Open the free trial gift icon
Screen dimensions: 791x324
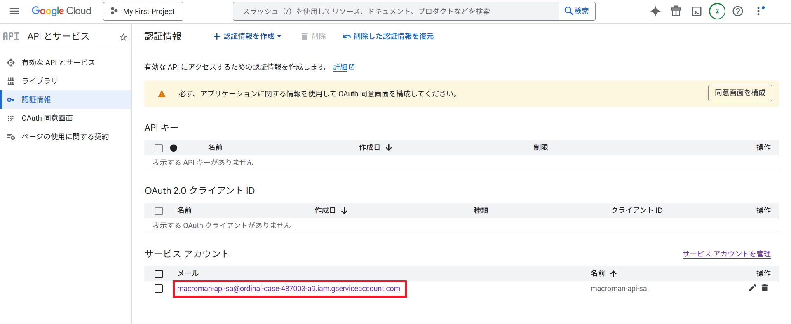[676, 11]
